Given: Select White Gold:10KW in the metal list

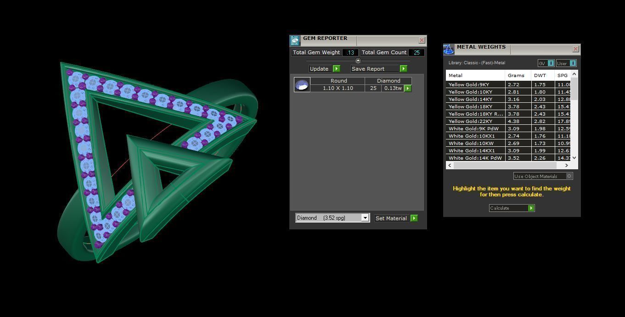Looking at the screenshot, I should 464,143.
